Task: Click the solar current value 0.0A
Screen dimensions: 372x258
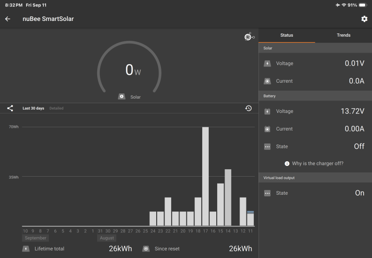Action: [x=357, y=81]
